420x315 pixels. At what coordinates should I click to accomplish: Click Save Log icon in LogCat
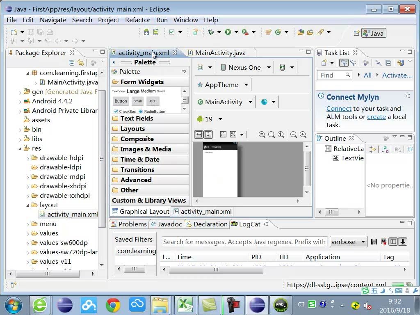[x=374, y=242]
